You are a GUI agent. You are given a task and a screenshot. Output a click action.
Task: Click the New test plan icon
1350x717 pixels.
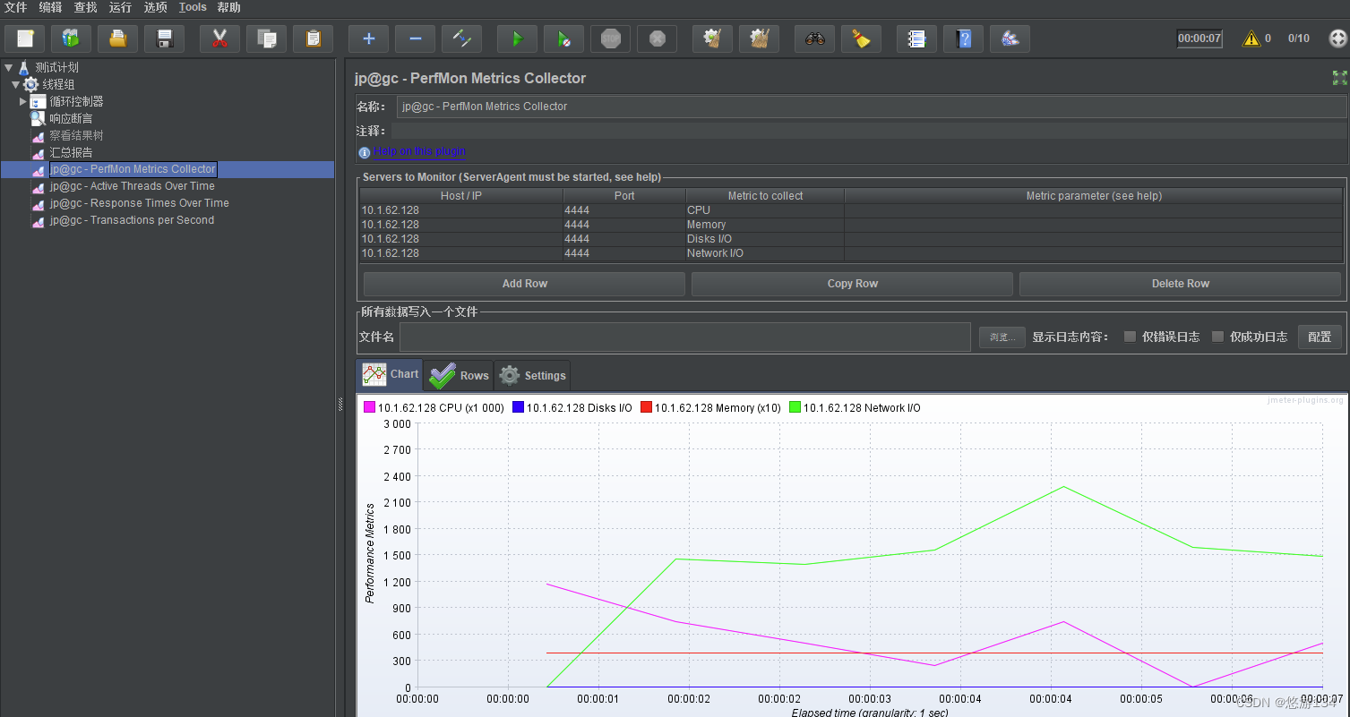pos(24,38)
